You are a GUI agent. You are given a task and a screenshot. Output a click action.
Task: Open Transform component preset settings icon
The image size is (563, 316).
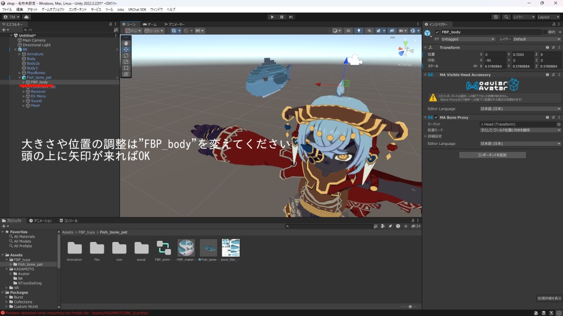pyautogui.click(x=553, y=47)
